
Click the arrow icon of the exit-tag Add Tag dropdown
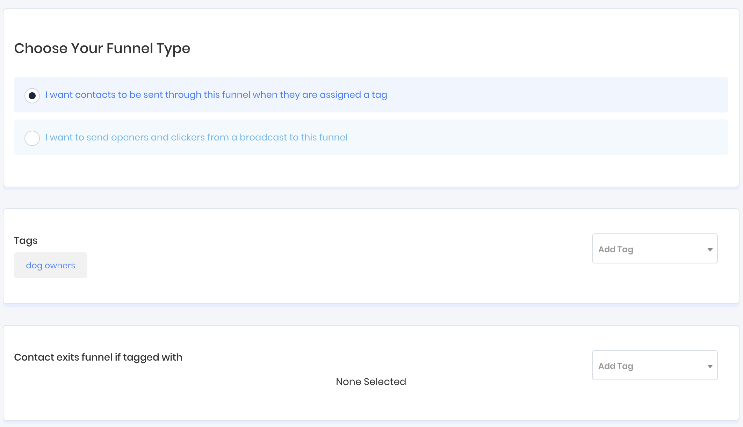[710, 366]
